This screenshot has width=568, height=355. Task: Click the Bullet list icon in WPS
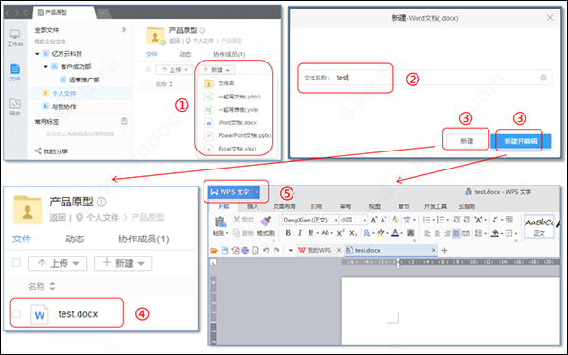[x=427, y=220]
